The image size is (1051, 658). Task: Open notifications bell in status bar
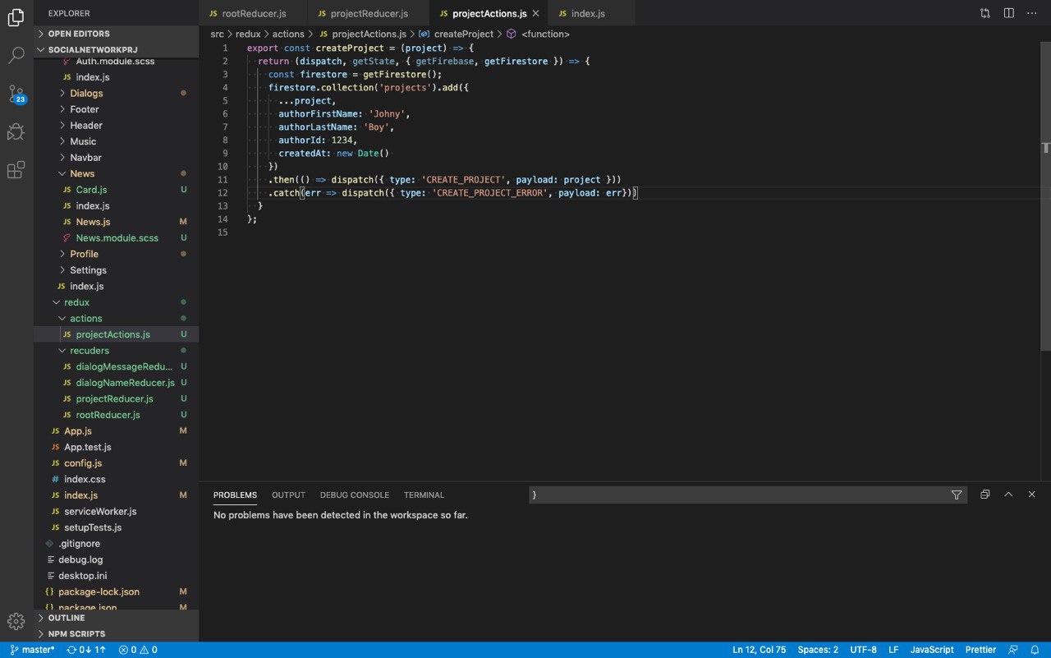coord(1035,650)
